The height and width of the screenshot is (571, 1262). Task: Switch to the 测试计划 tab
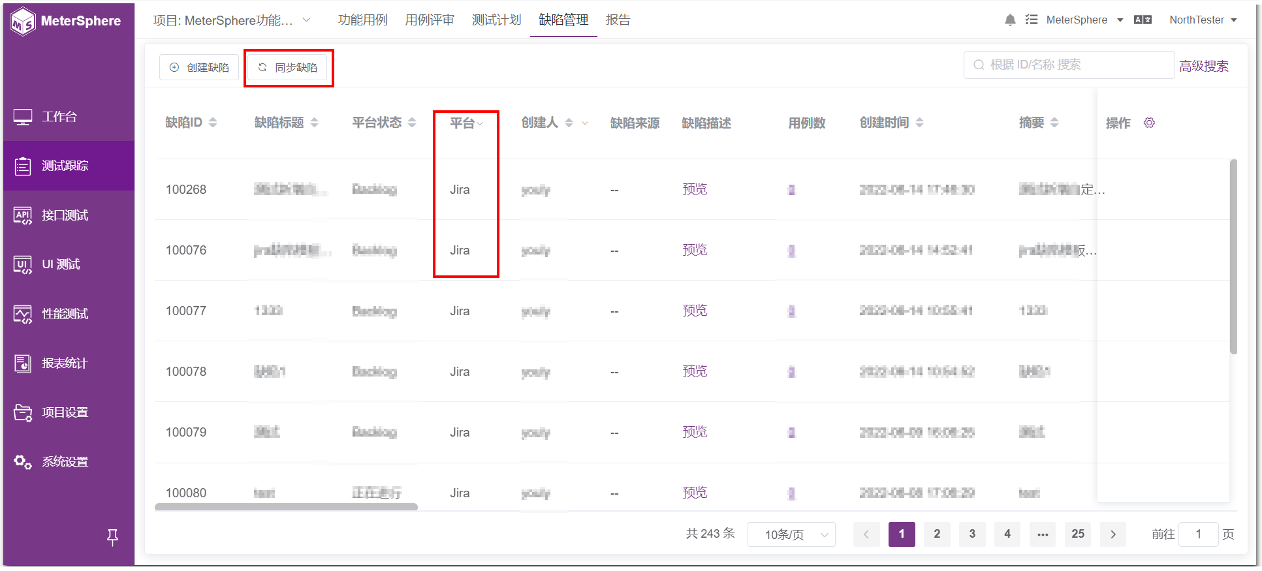coord(496,20)
